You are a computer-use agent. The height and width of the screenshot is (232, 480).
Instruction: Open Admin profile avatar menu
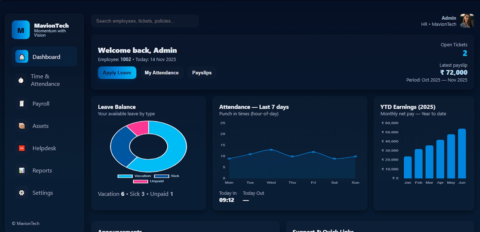point(467,21)
